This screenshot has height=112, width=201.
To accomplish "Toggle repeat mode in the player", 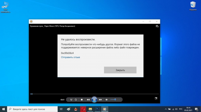I will click(x=76, y=100).
